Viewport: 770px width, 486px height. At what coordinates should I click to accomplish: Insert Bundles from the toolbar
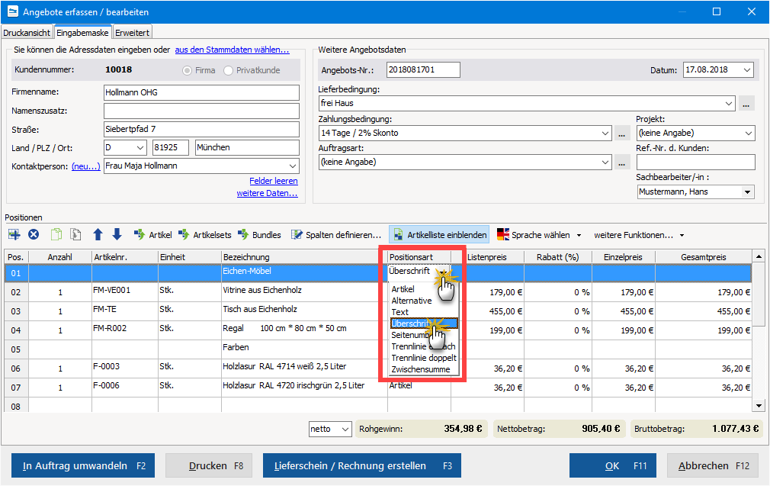click(x=259, y=235)
